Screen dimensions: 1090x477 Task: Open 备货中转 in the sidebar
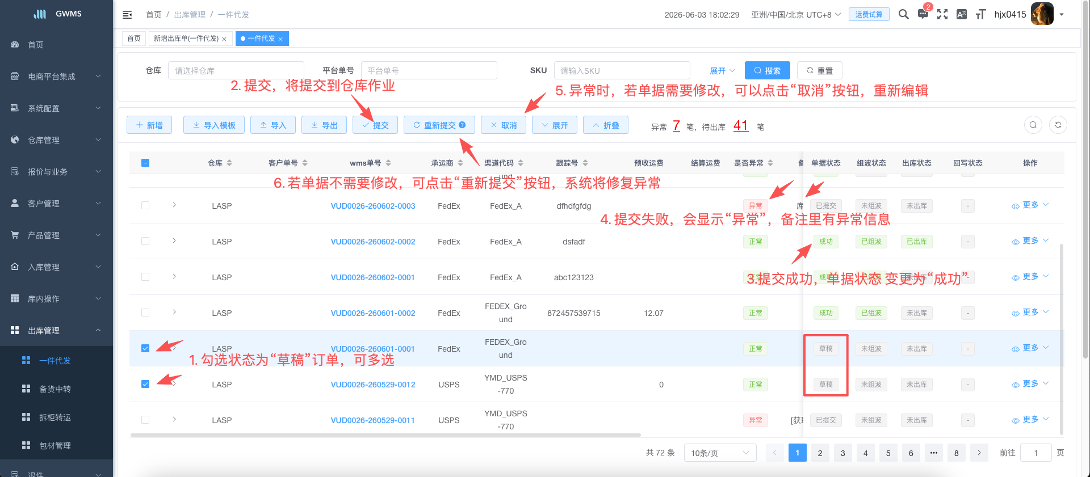[x=56, y=389]
